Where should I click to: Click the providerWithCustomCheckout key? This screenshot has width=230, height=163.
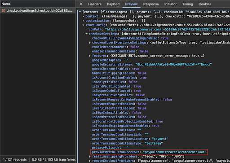[115, 152]
